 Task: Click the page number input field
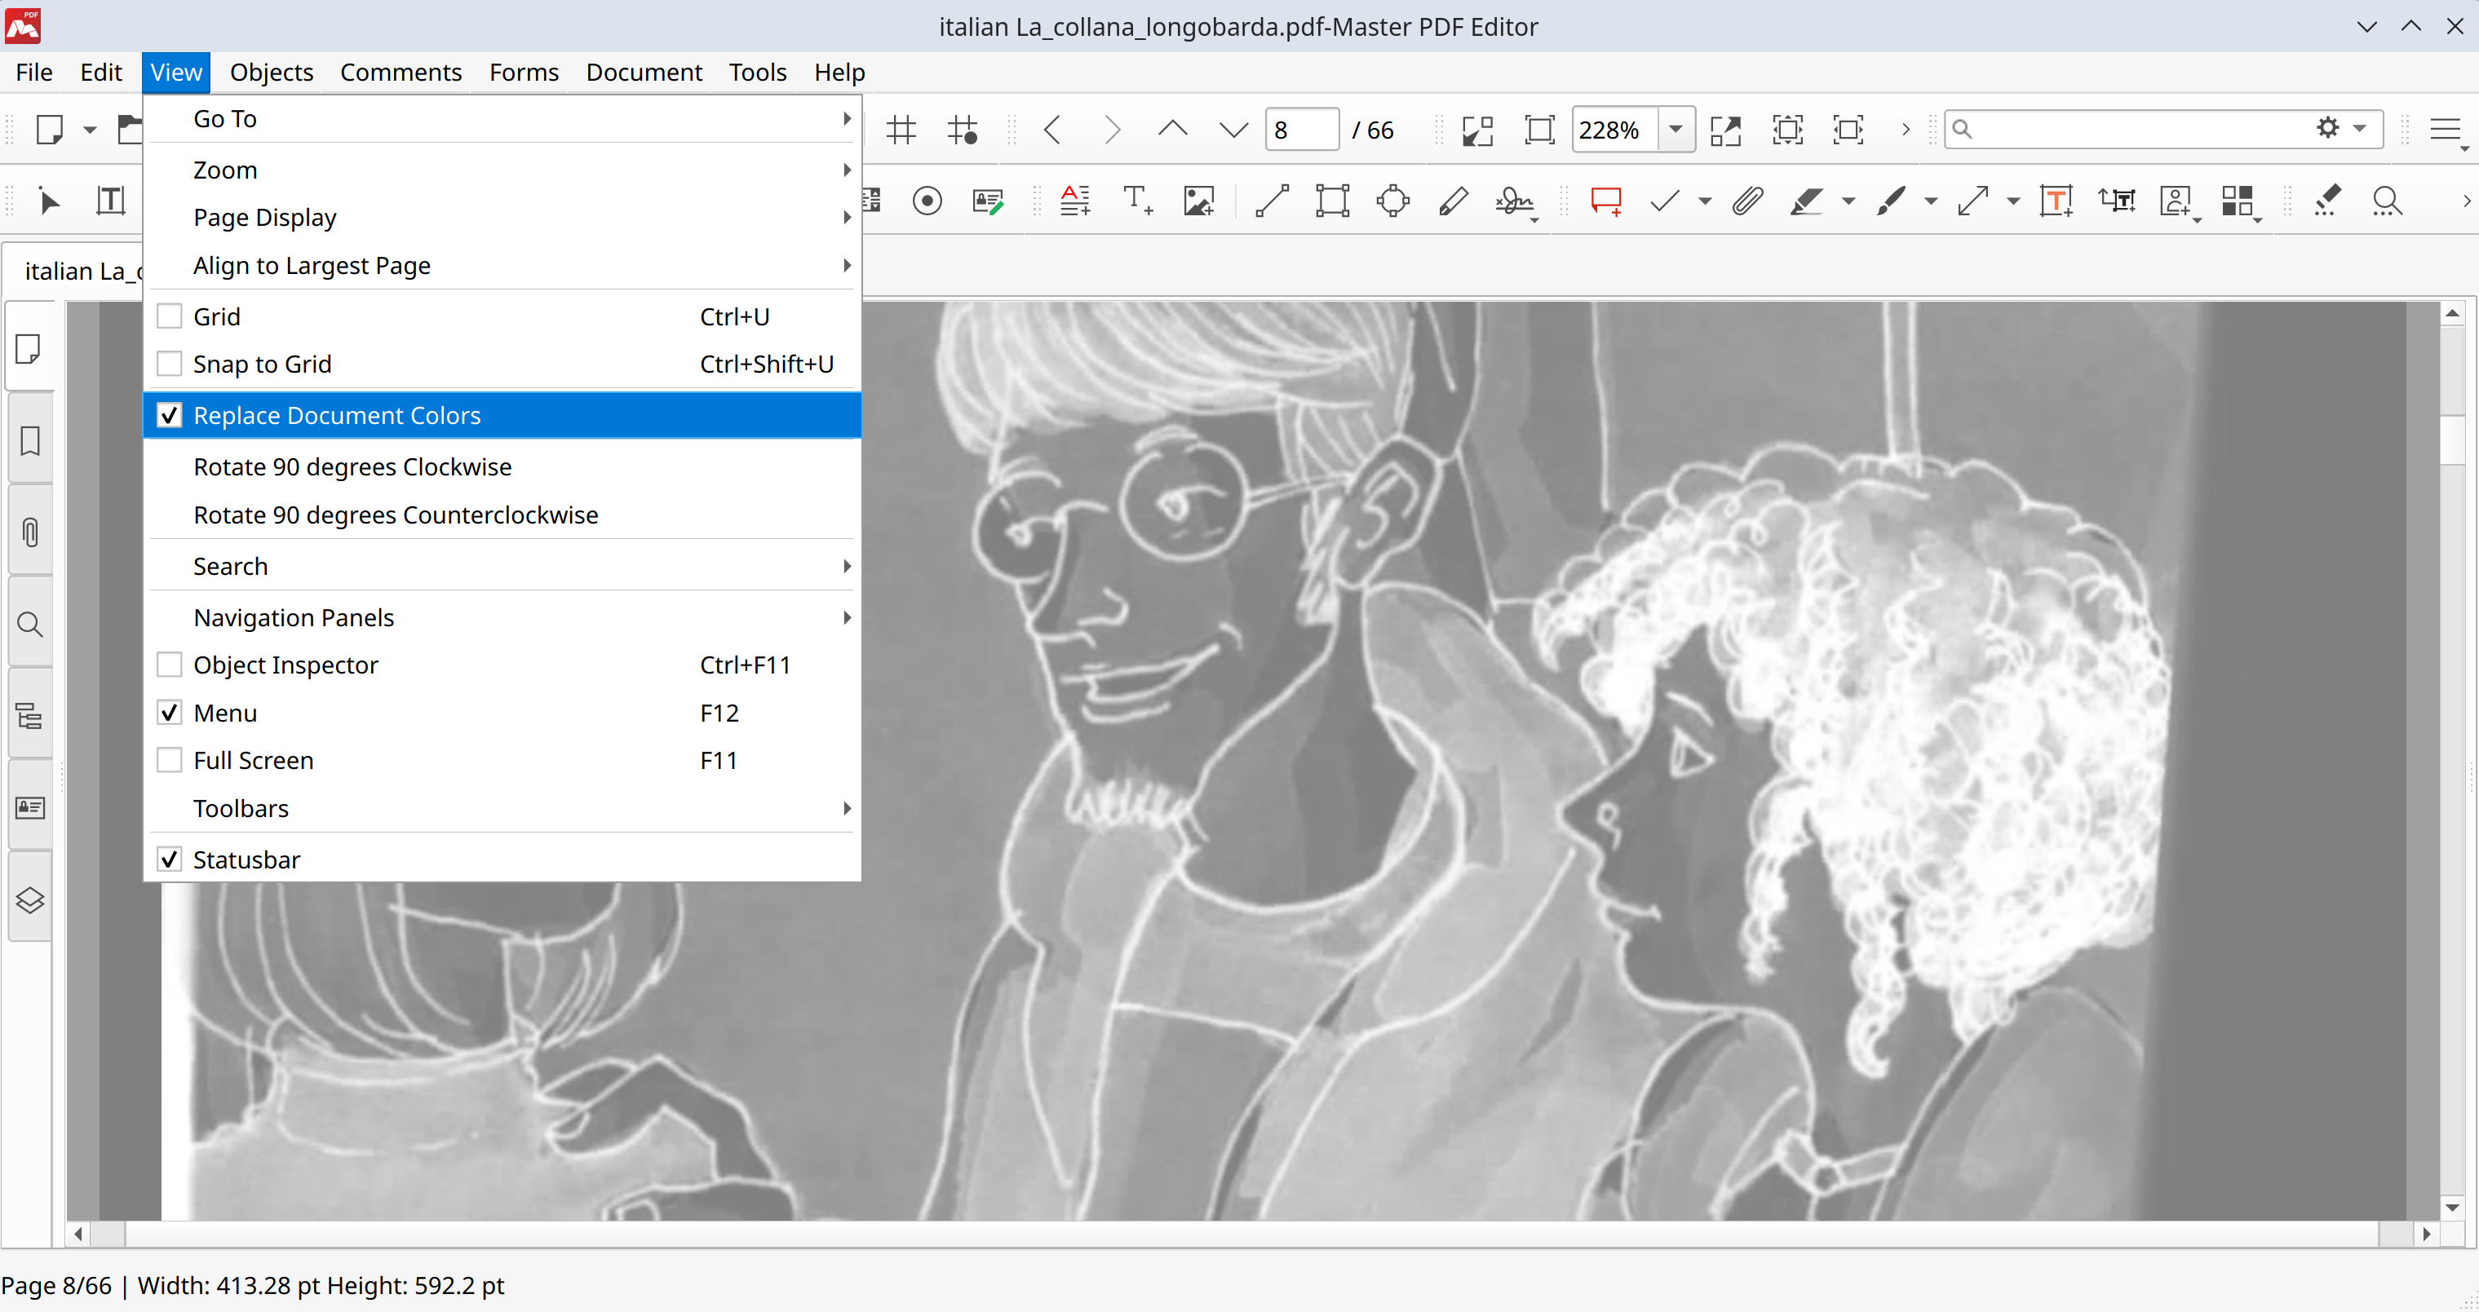(1301, 129)
